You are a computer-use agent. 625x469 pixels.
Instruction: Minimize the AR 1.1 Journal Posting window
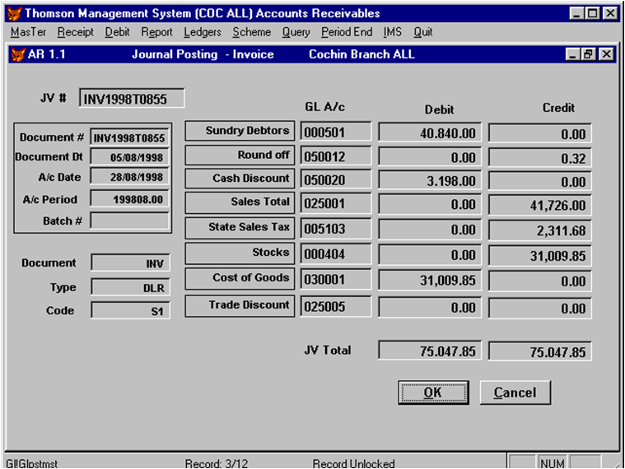pyautogui.click(x=573, y=53)
